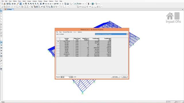
Task: Click the Draw Frame line tool in left toolbar
Action: click(1, 19)
